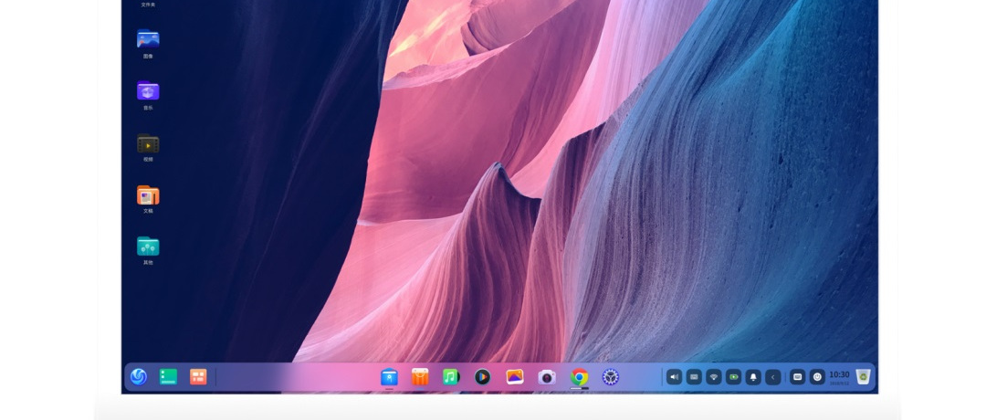Viewport: 986px width, 420px height.
Task: Click the orange show desktop icon
Action: (x=198, y=376)
